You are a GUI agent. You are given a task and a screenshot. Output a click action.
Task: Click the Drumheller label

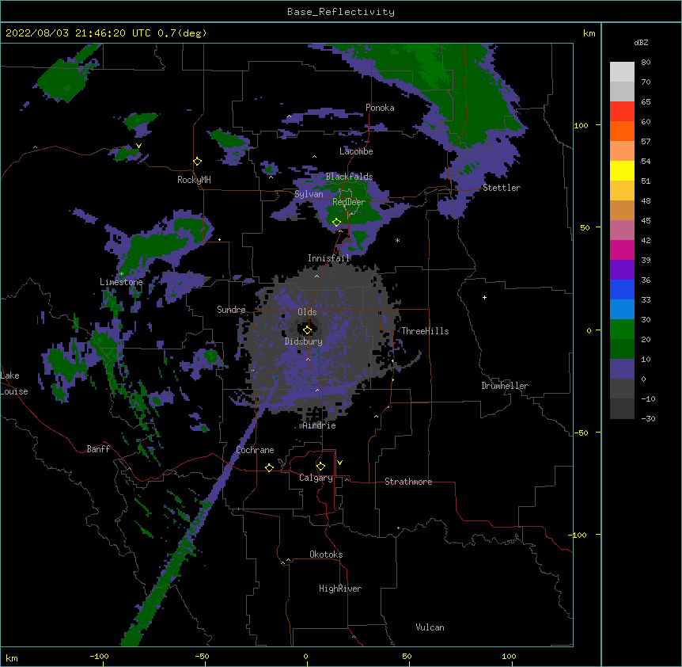505,386
